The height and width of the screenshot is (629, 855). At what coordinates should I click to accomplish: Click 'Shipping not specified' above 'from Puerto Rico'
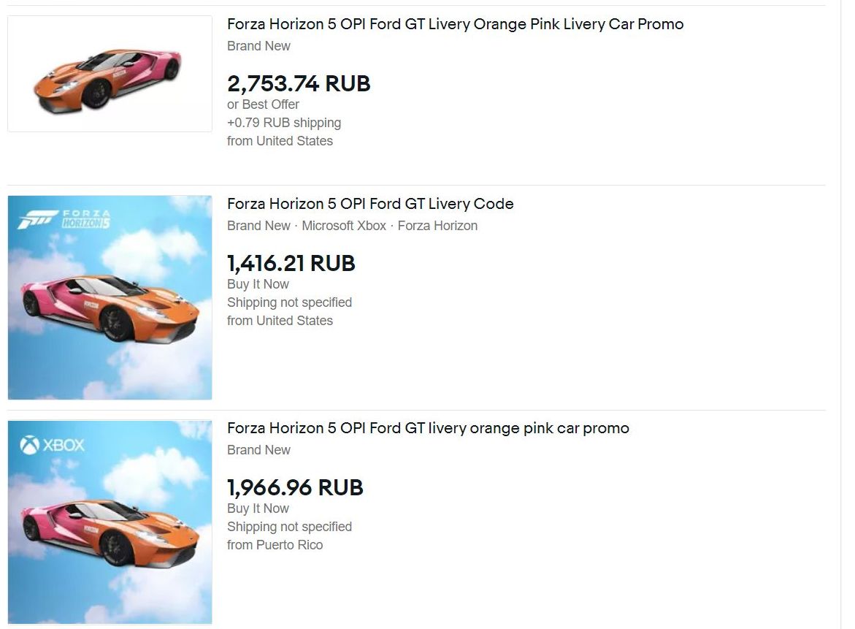pyautogui.click(x=289, y=527)
